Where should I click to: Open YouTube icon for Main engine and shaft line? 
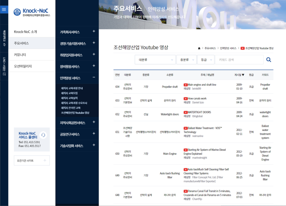point(185,85)
